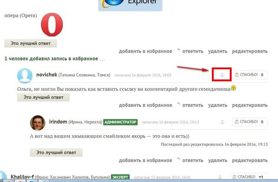Click ответить under irindom's comment
This screenshot has height=182, width=278.
point(193,160)
